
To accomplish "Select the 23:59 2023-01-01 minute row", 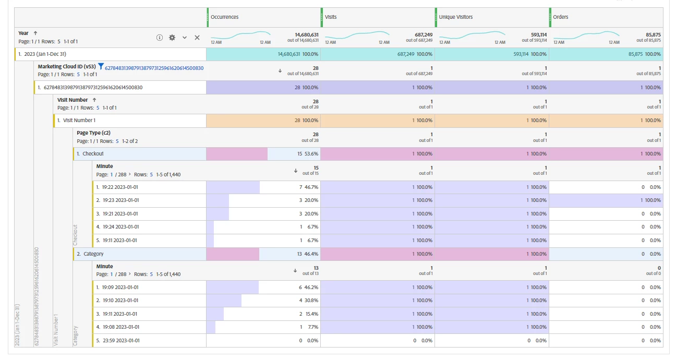I will (x=149, y=341).
